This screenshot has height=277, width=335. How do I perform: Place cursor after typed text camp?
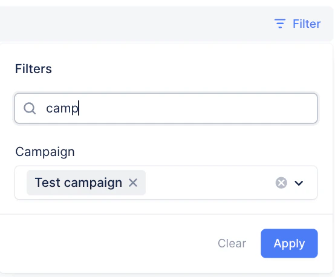tap(79, 108)
